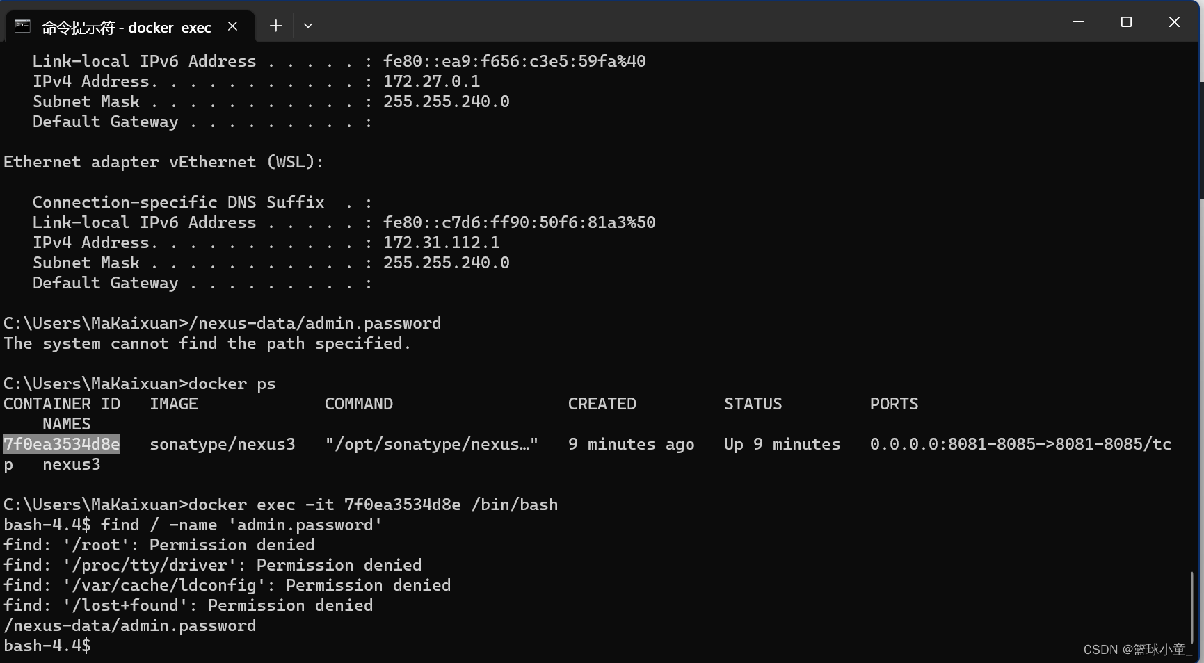This screenshot has width=1204, height=663.
Task: Click the port mapping 0.0.0.0:8081-8085 text
Action: coord(1020,444)
